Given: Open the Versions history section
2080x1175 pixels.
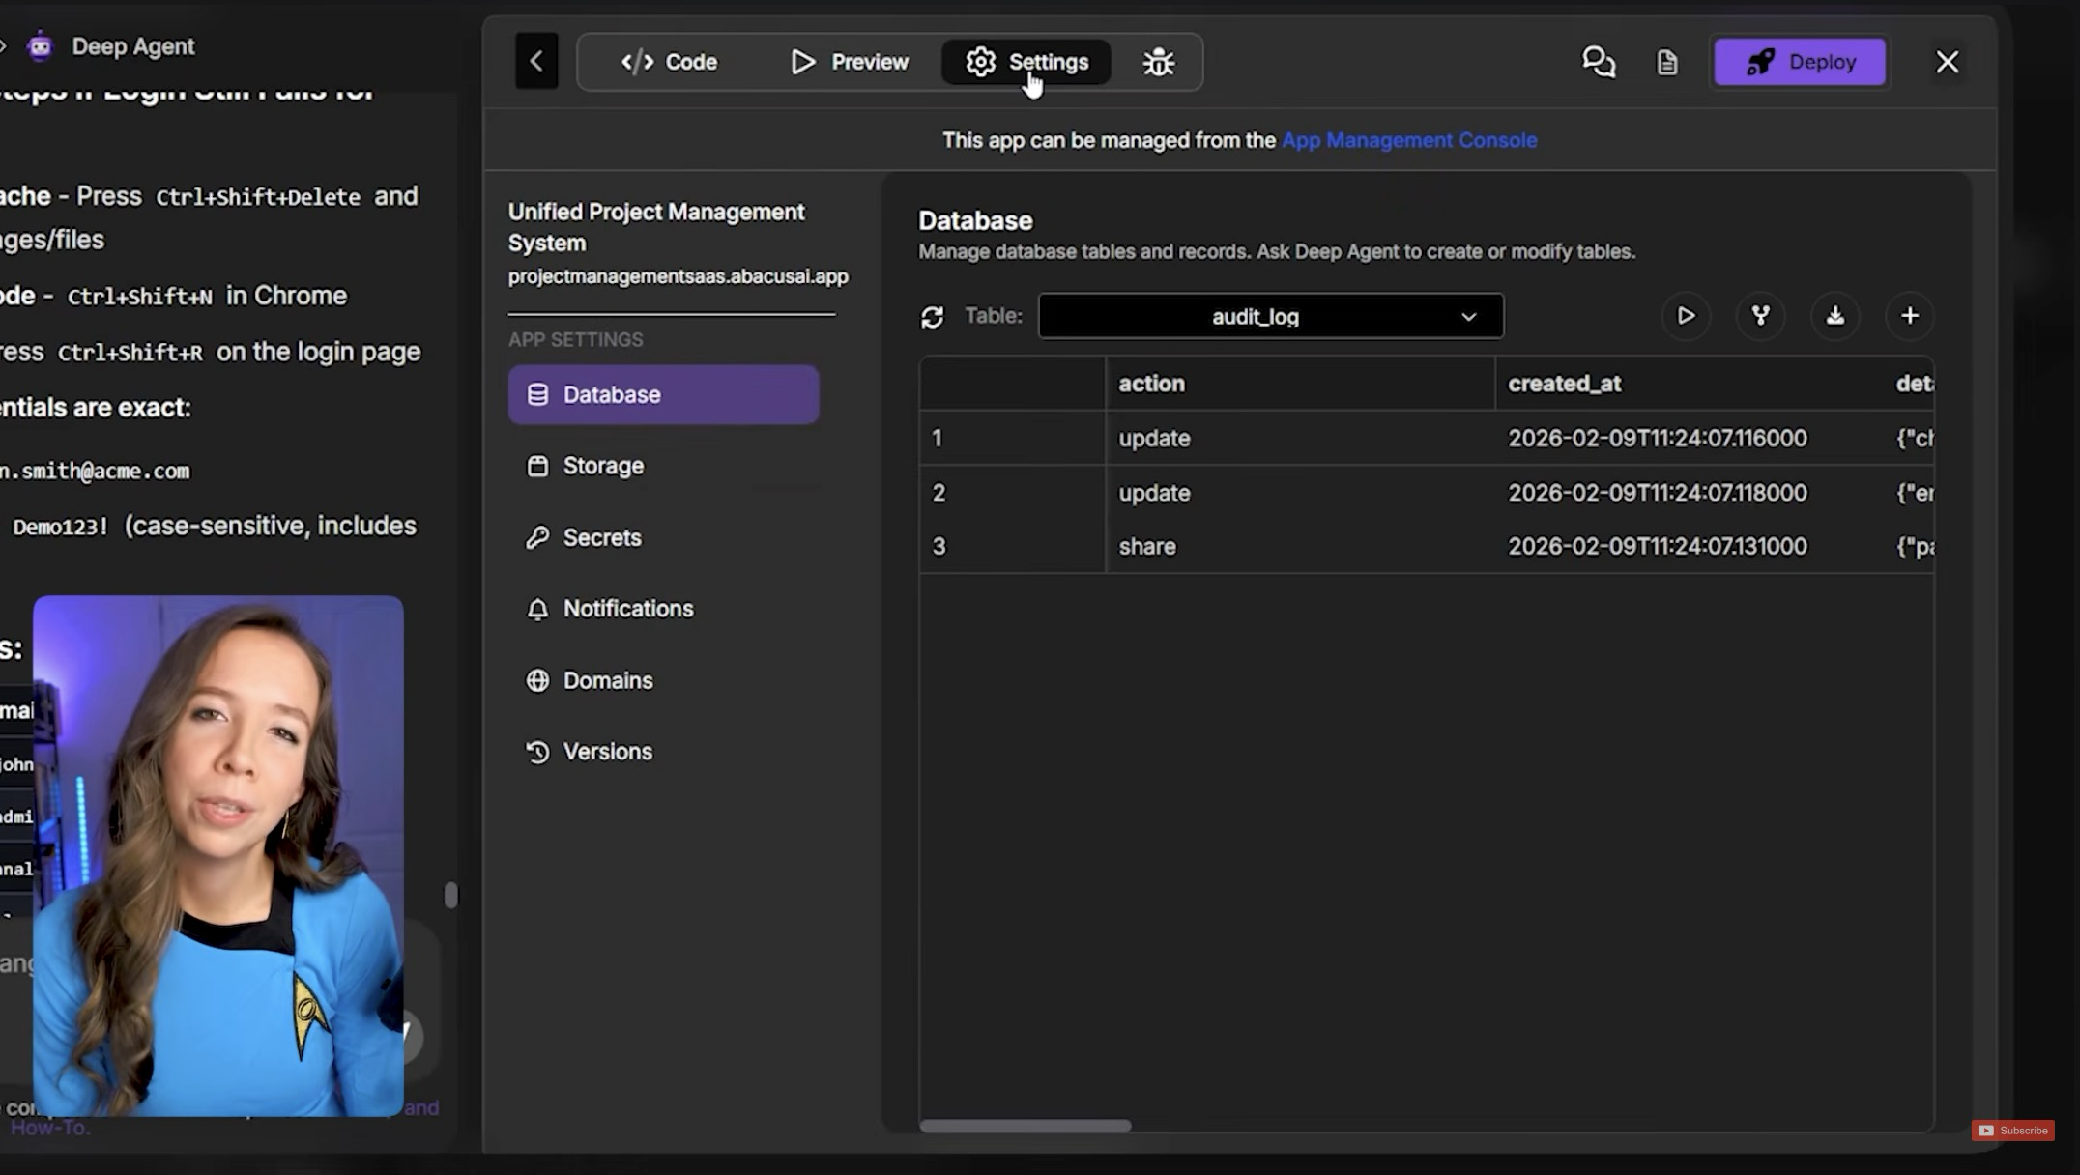Looking at the screenshot, I should tap(607, 752).
